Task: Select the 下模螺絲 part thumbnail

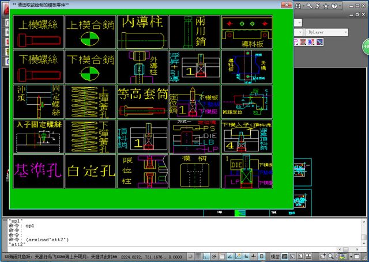Action: click(x=39, y=67)
